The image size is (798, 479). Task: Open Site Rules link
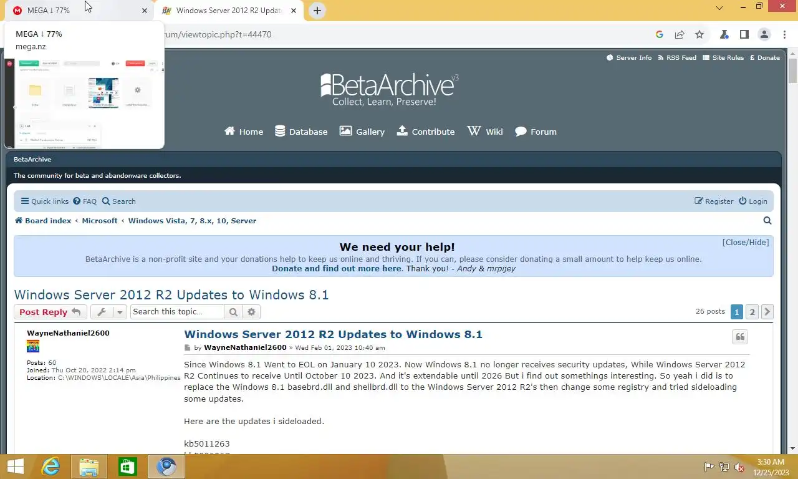pyautogui.click(x=723, y=57)
